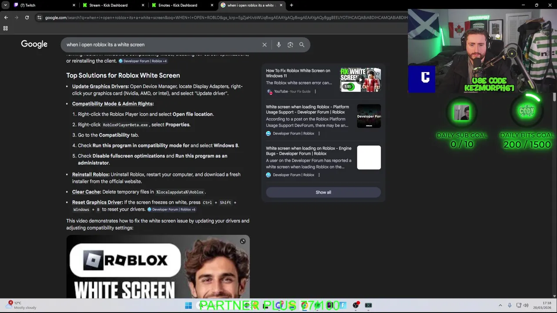Screen dimensions: 557x313
Task: Go back to the previous page
Action: [x=6, y=17]
